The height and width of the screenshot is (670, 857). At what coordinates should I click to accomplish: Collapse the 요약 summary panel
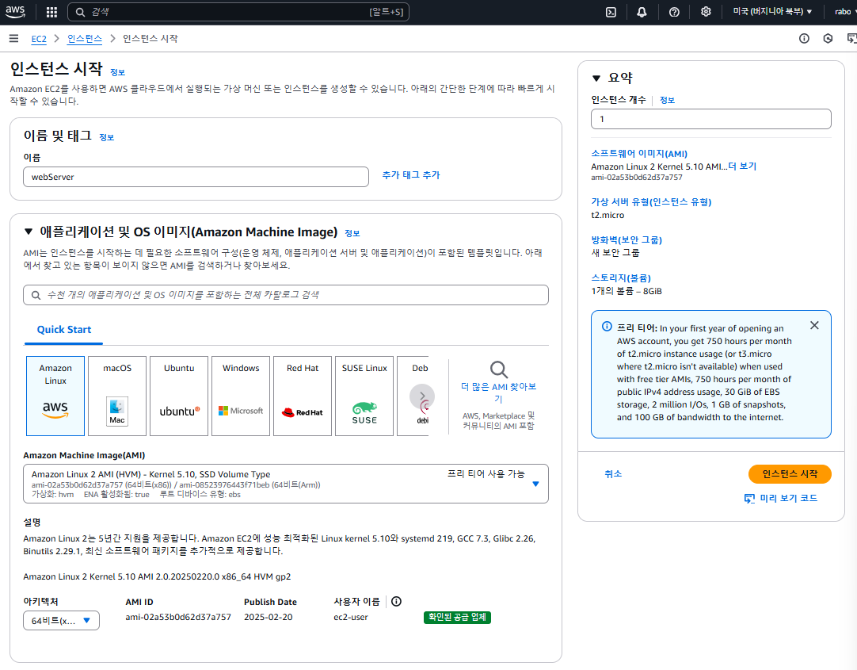(596, 78)
